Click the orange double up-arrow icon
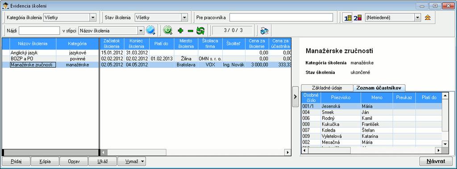This screenshot has height=169, width=457. [428, 17]
